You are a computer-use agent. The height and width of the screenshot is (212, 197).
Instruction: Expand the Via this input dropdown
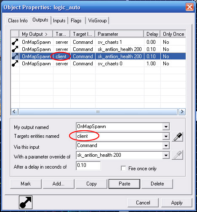(166, 145)
